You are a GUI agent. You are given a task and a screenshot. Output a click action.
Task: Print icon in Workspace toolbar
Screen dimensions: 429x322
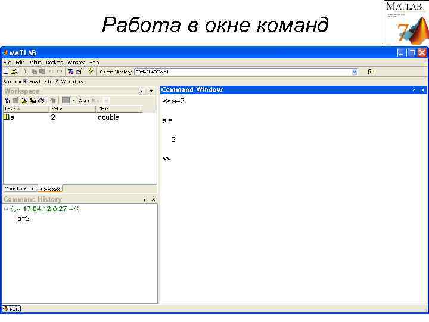point(41,101)
